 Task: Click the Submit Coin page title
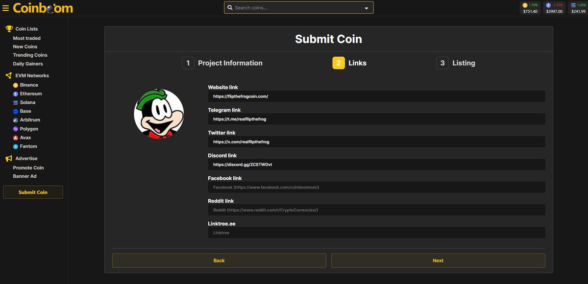tap(328, 39)
